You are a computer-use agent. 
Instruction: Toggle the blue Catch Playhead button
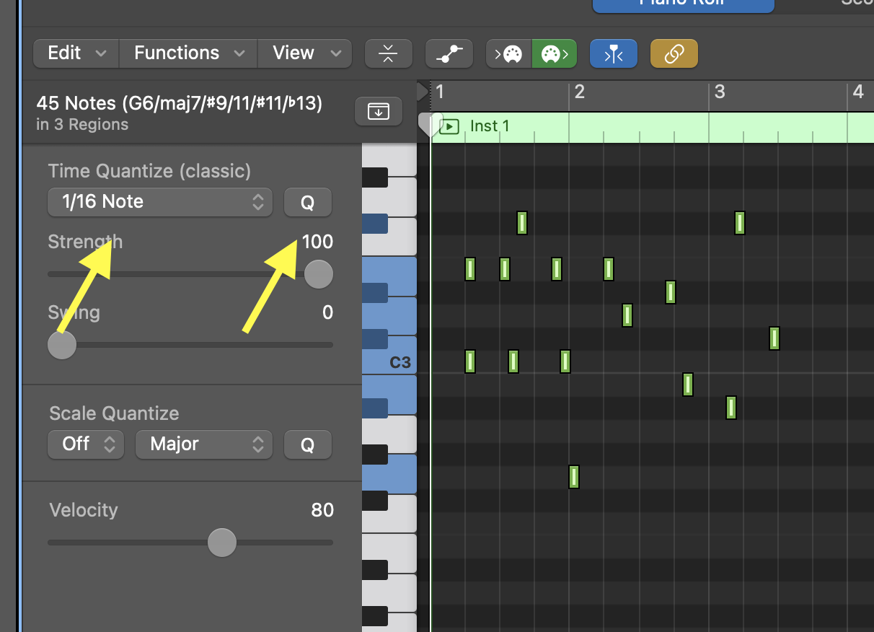tap(613, 53)
